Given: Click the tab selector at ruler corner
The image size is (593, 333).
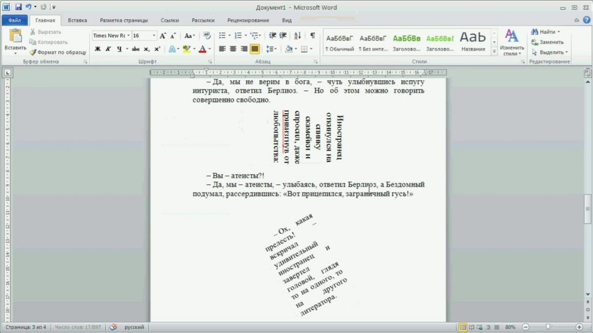Looking at the screenshot, I should point(7,73).
